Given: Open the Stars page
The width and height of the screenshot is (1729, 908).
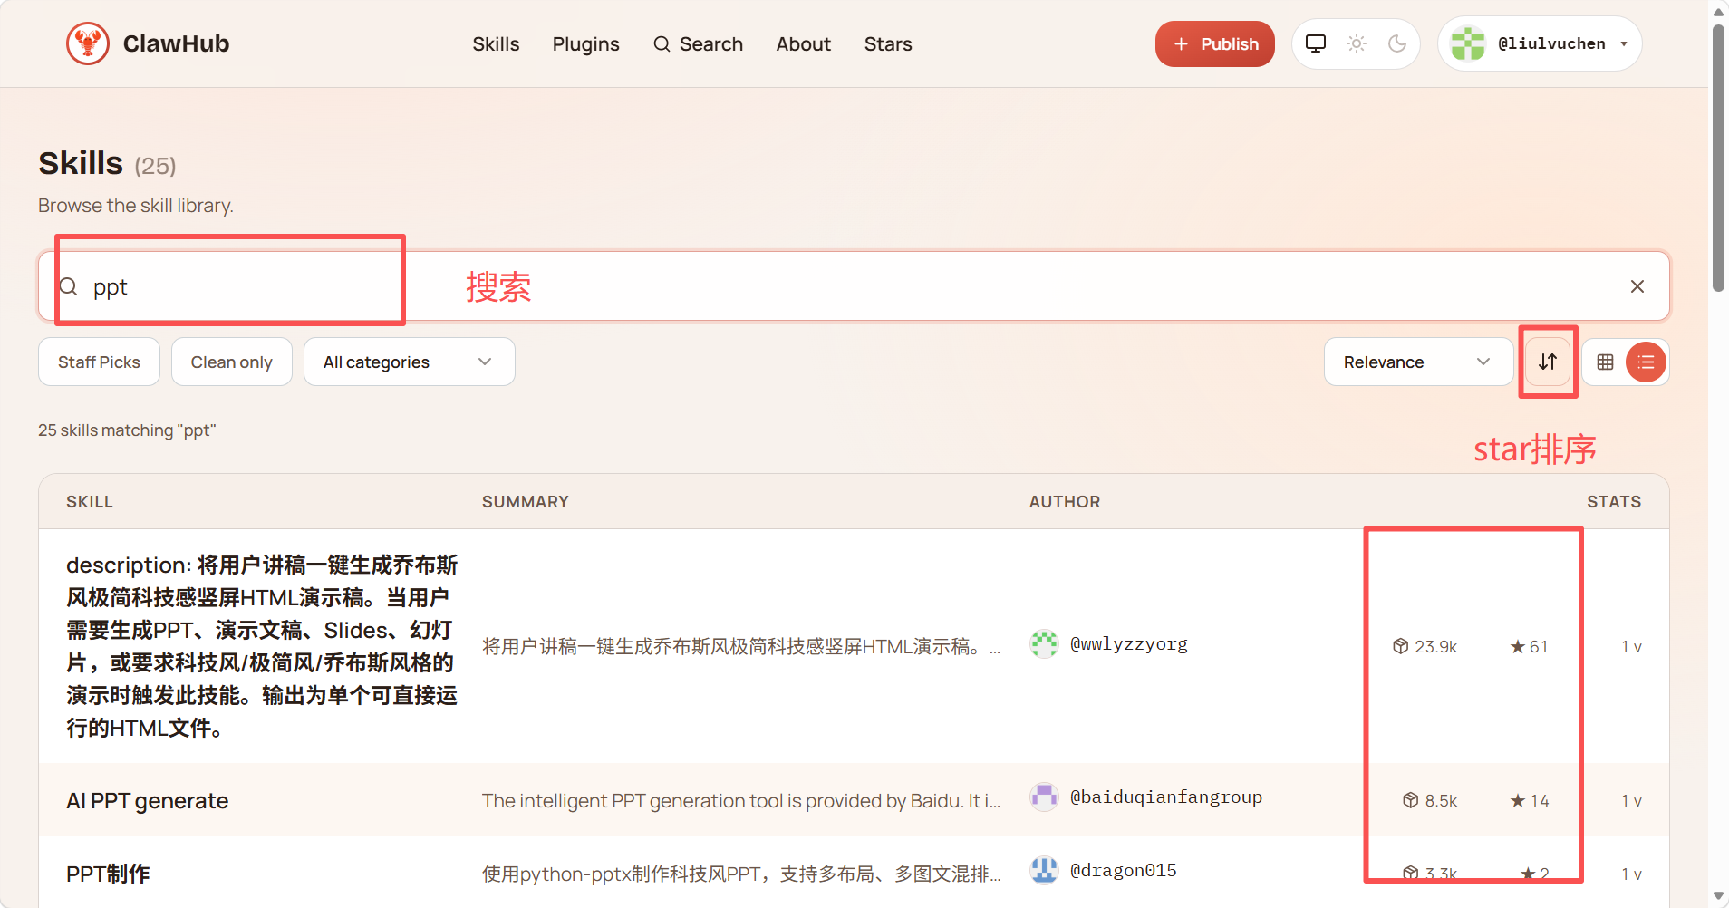Looking at the screenshot, I should [x=888, y=43].
